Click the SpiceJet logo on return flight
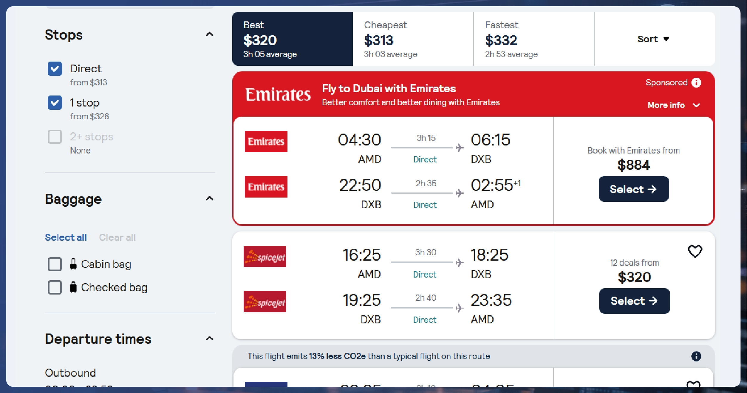This screenshot has height=393, width=747. [265, 302]
